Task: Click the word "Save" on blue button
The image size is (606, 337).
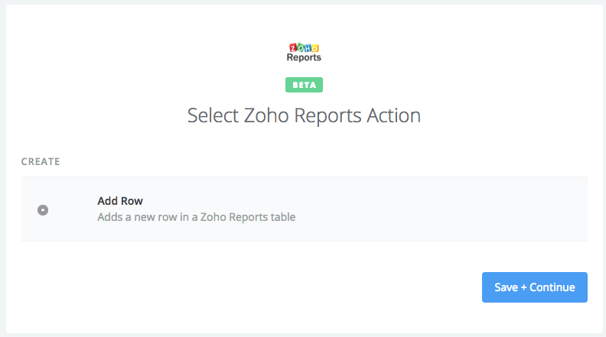Action: coord(507,287)
